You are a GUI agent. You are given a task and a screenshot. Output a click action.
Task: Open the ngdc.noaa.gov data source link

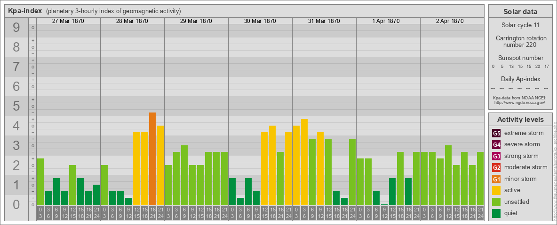tap(520, 102)
